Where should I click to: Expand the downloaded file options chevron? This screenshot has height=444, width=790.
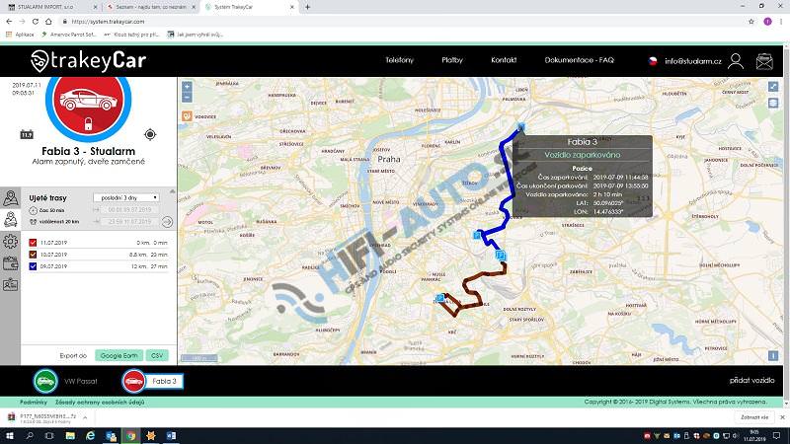click(85, 417)
